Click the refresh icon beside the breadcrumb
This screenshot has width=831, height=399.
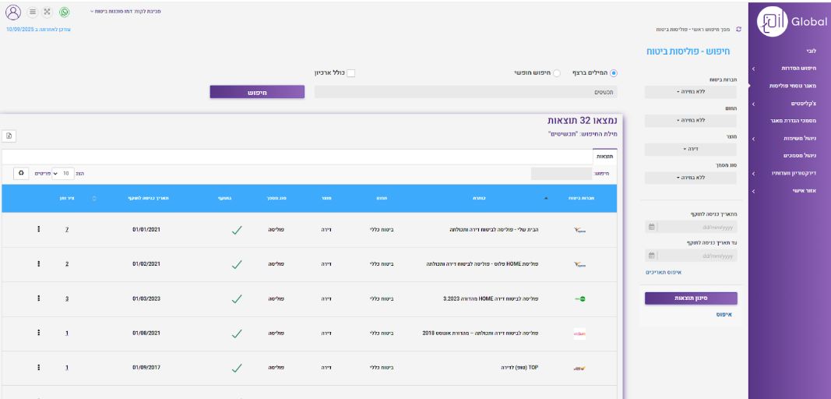[x=738, y=29]
